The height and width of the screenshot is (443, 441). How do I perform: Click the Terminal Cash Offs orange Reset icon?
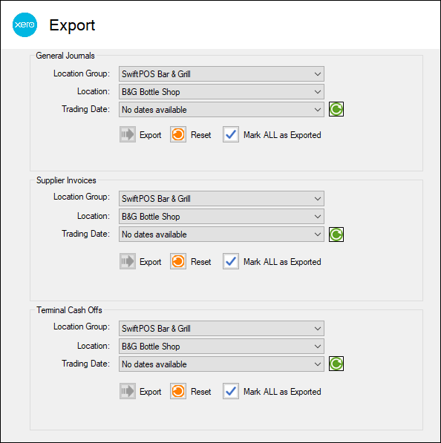[178, 391]
